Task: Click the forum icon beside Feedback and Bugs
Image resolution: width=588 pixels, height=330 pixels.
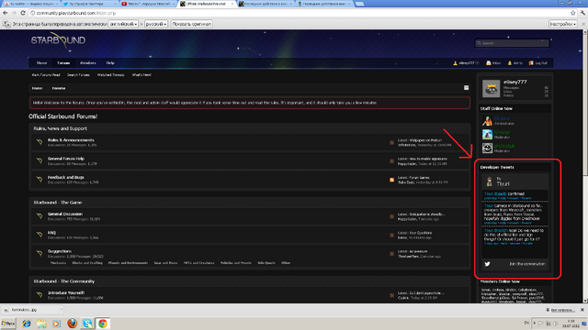Action: pos(40,180)
